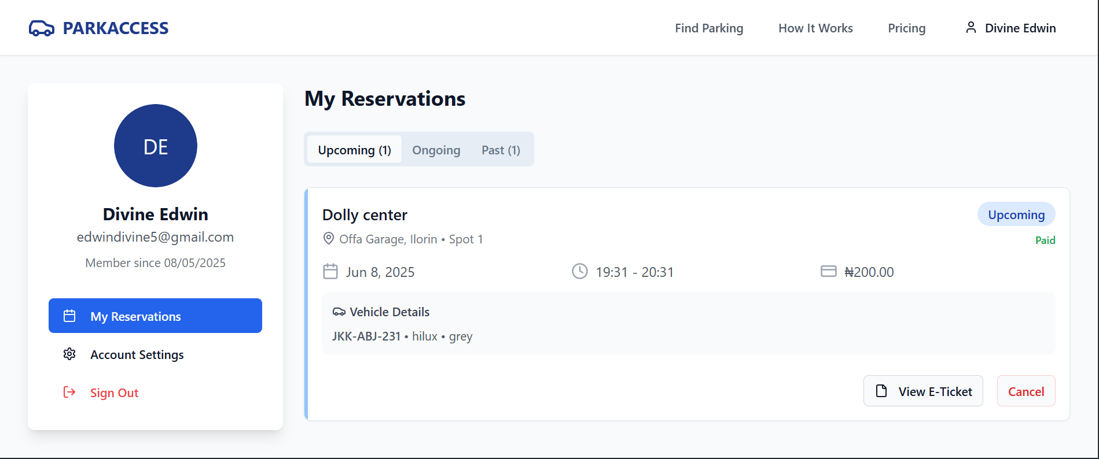Click the calendar icon in My Reservations
Screen dimensions: 1099x459
pos(69,316)
